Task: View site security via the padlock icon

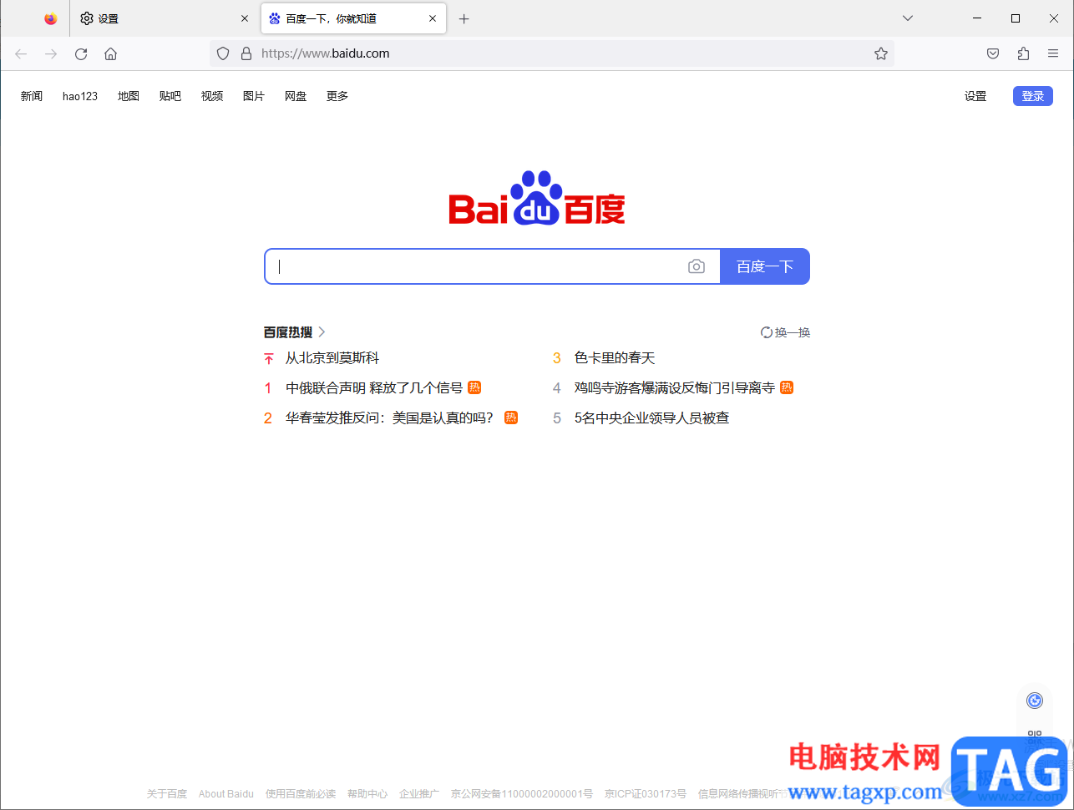Action: coord(246,53)
